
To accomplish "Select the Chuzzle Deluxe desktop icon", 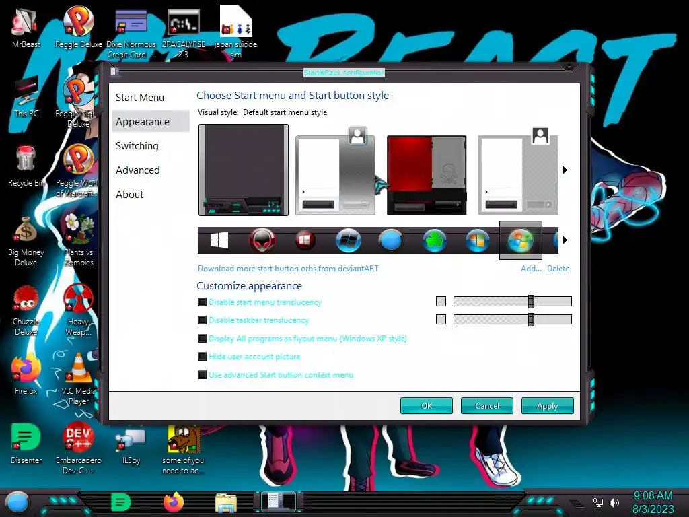I will (26, 310).
